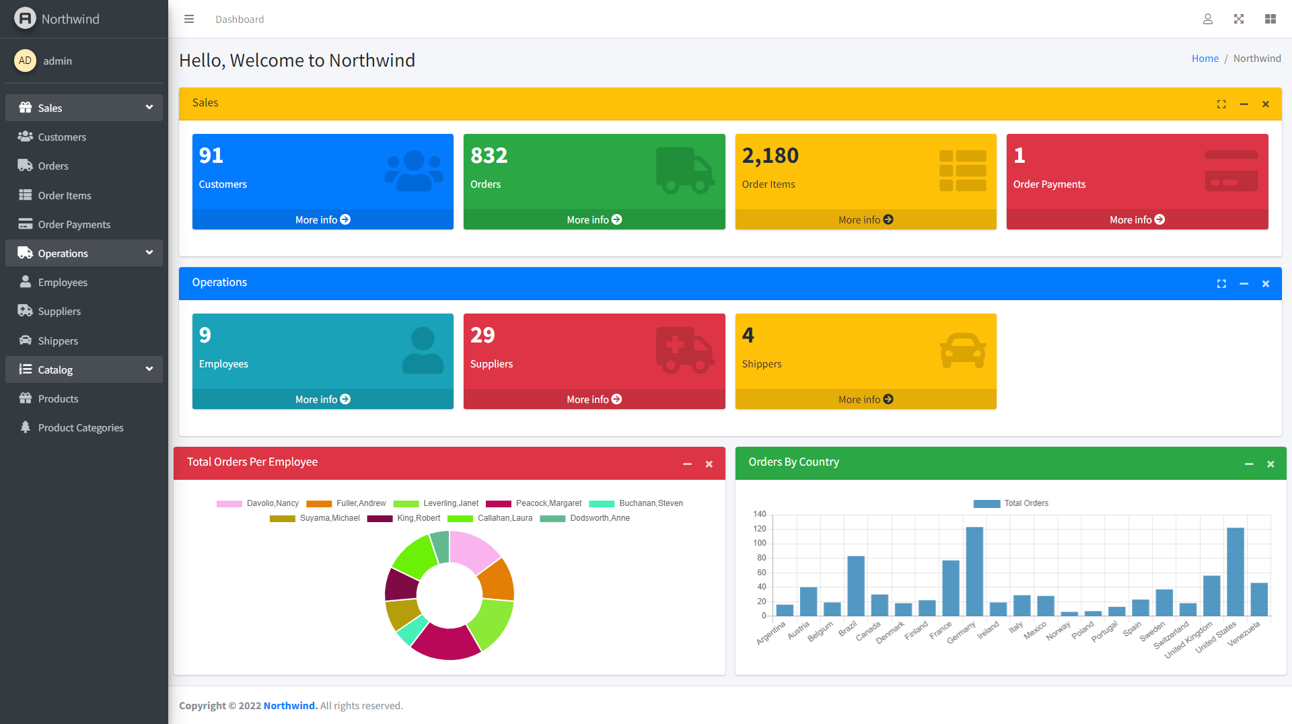
Task: Toggle Total Orders legend in bar chart
Action: 1011,503
